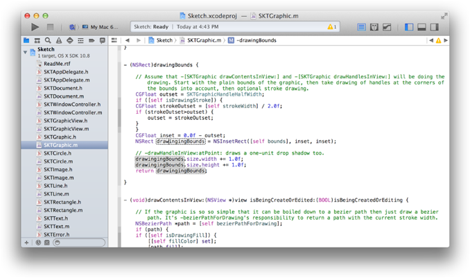
Task: Toggle the Navigator pane visibility
Action: [x=409, y=27]
